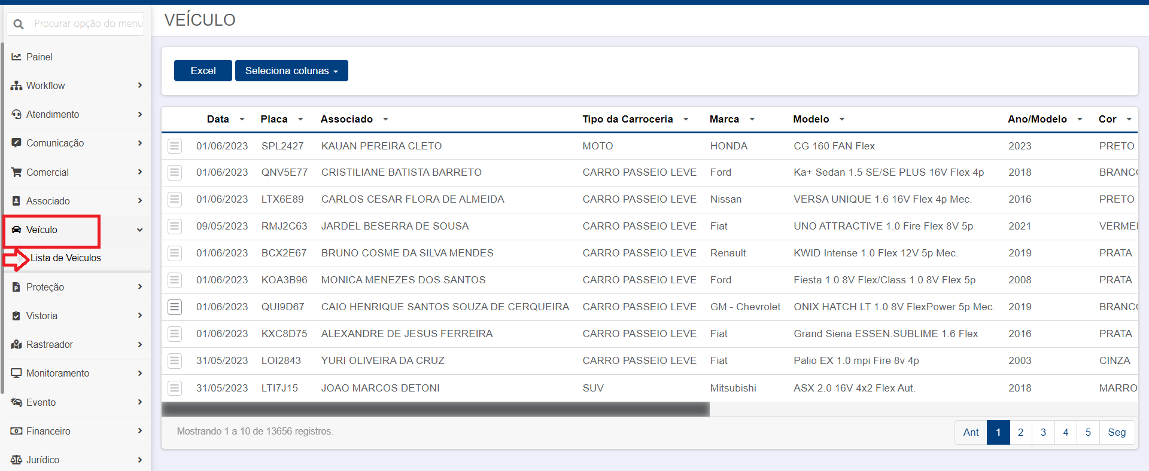Viewport: 1149px width, 471px height.
Task: Click model cell CG 160 FAN Flex
Action: click(834, 146)
